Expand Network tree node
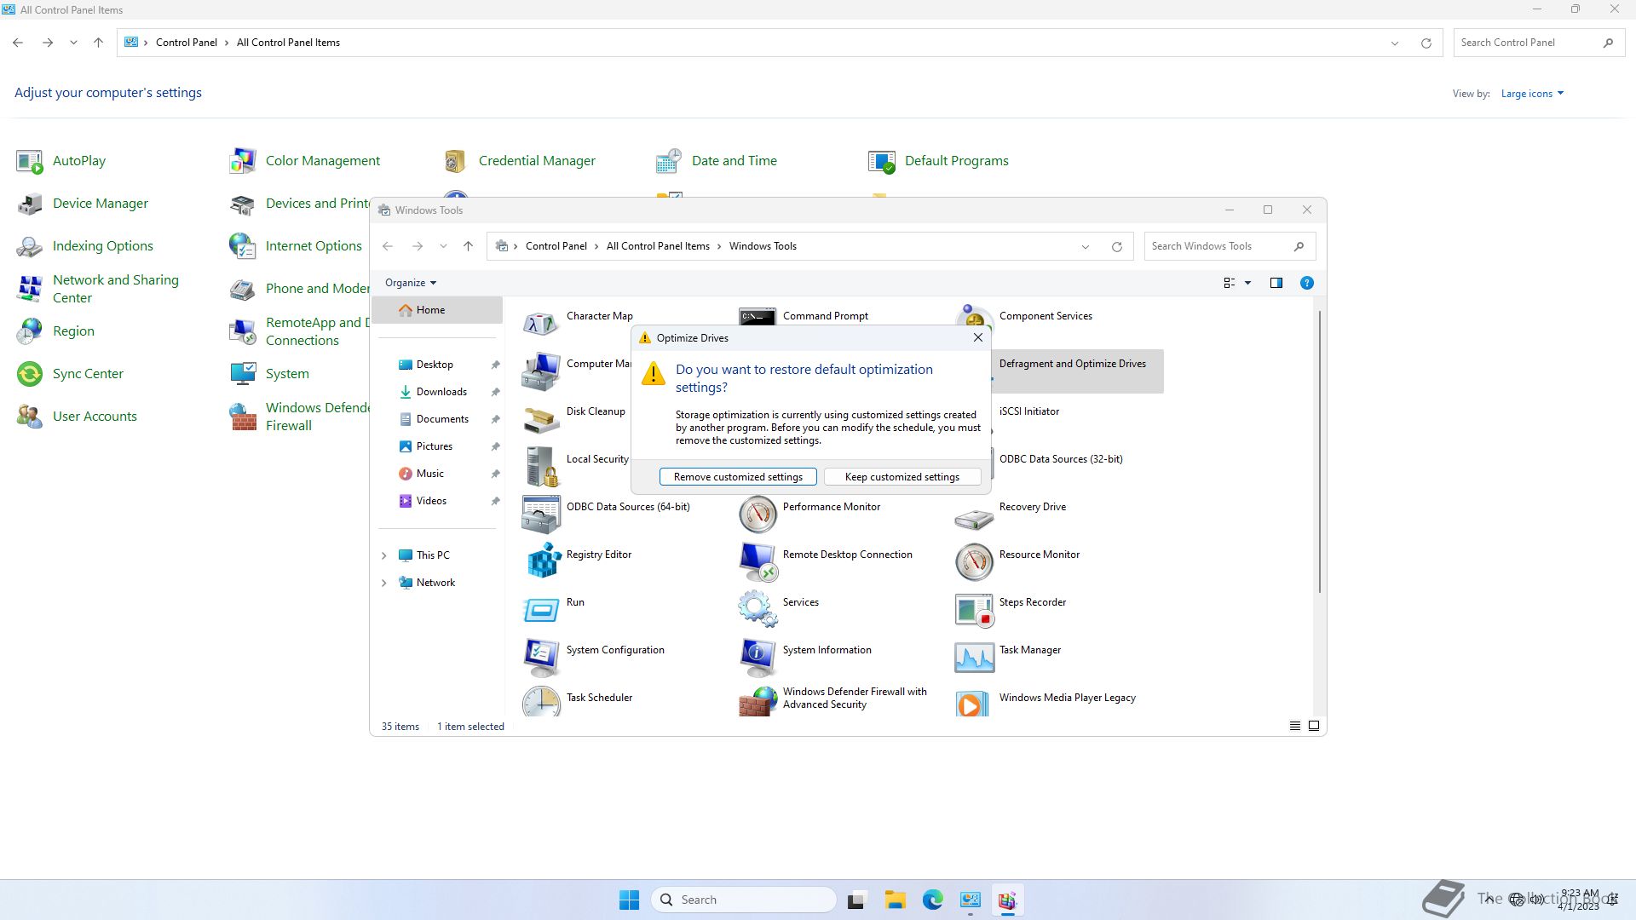The image size is (1636, 920). pos(383,583)
